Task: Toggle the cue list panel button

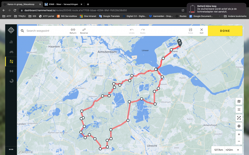Action: click(x=239, y=110)
